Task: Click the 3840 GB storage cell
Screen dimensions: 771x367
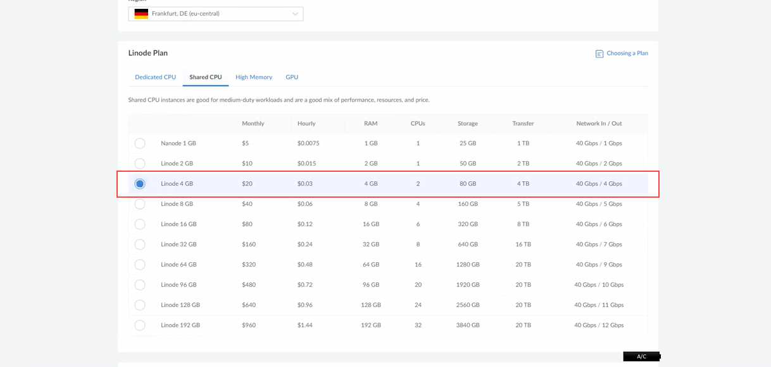Action: [468, 325]
